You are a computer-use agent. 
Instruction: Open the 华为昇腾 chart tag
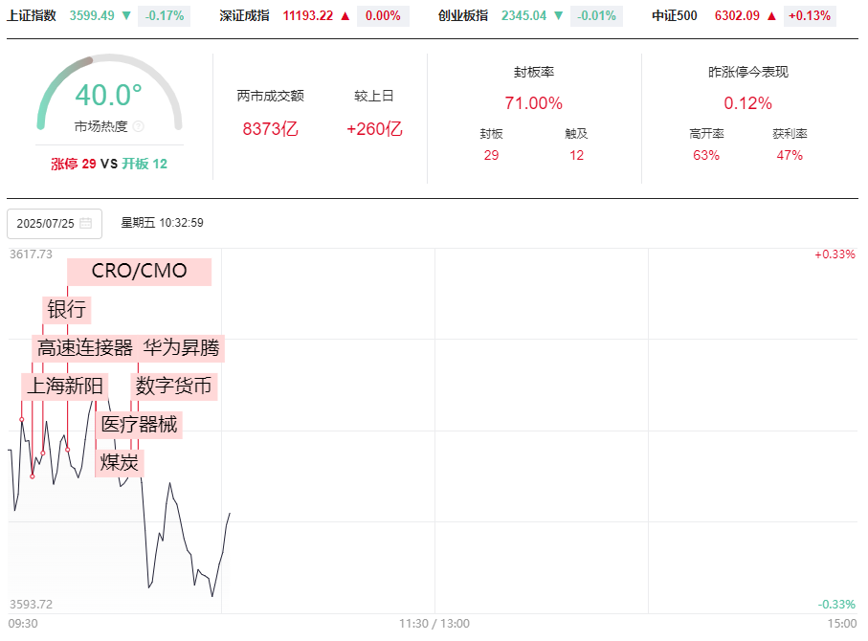(x=182, y=348)
